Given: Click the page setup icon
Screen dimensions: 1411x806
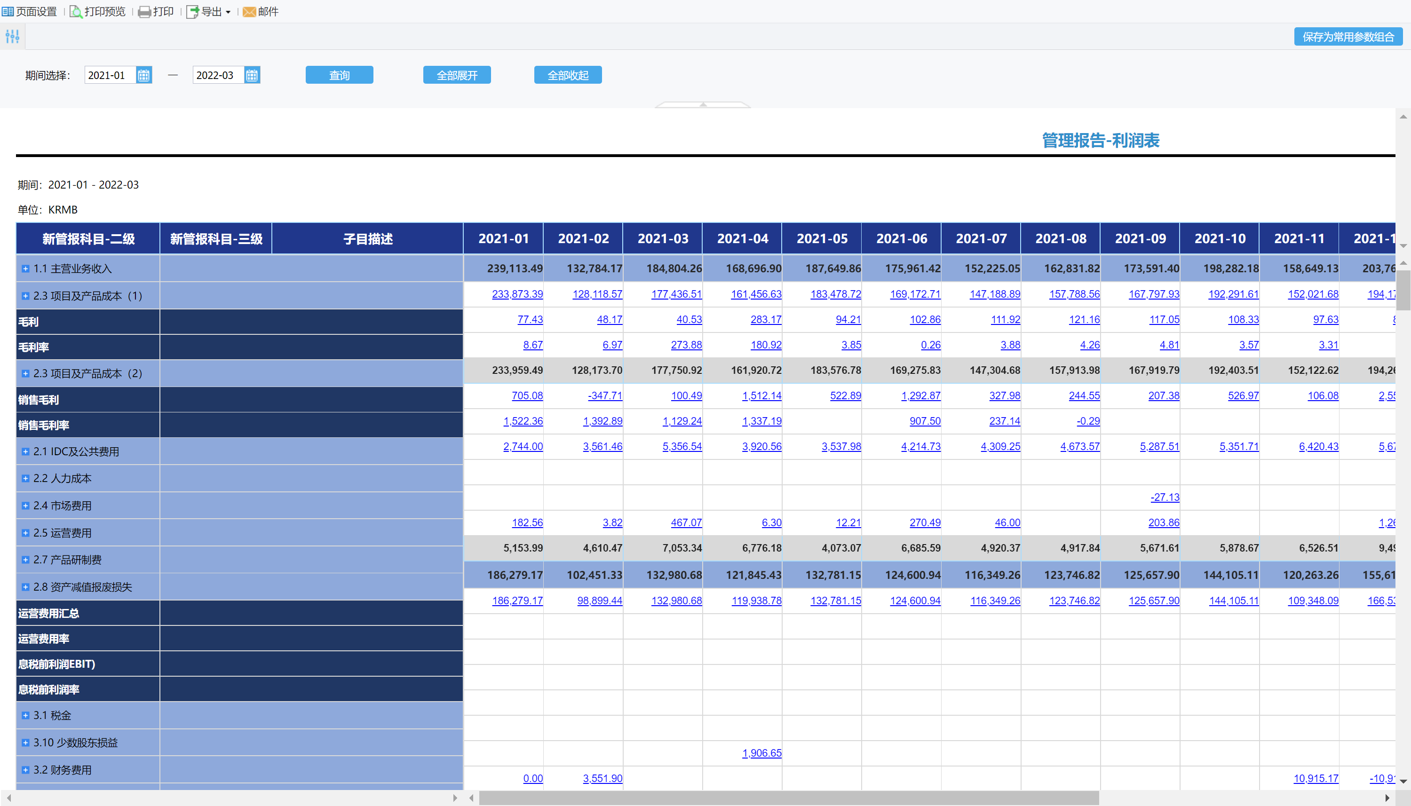Looking at the screenshot, I should click(x=8, y=12).
